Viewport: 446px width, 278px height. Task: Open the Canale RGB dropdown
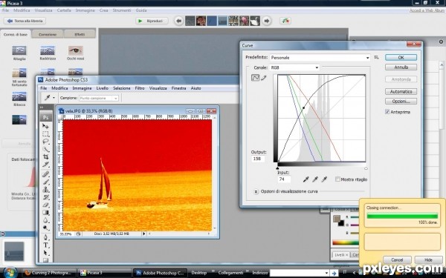coord(294,67)
